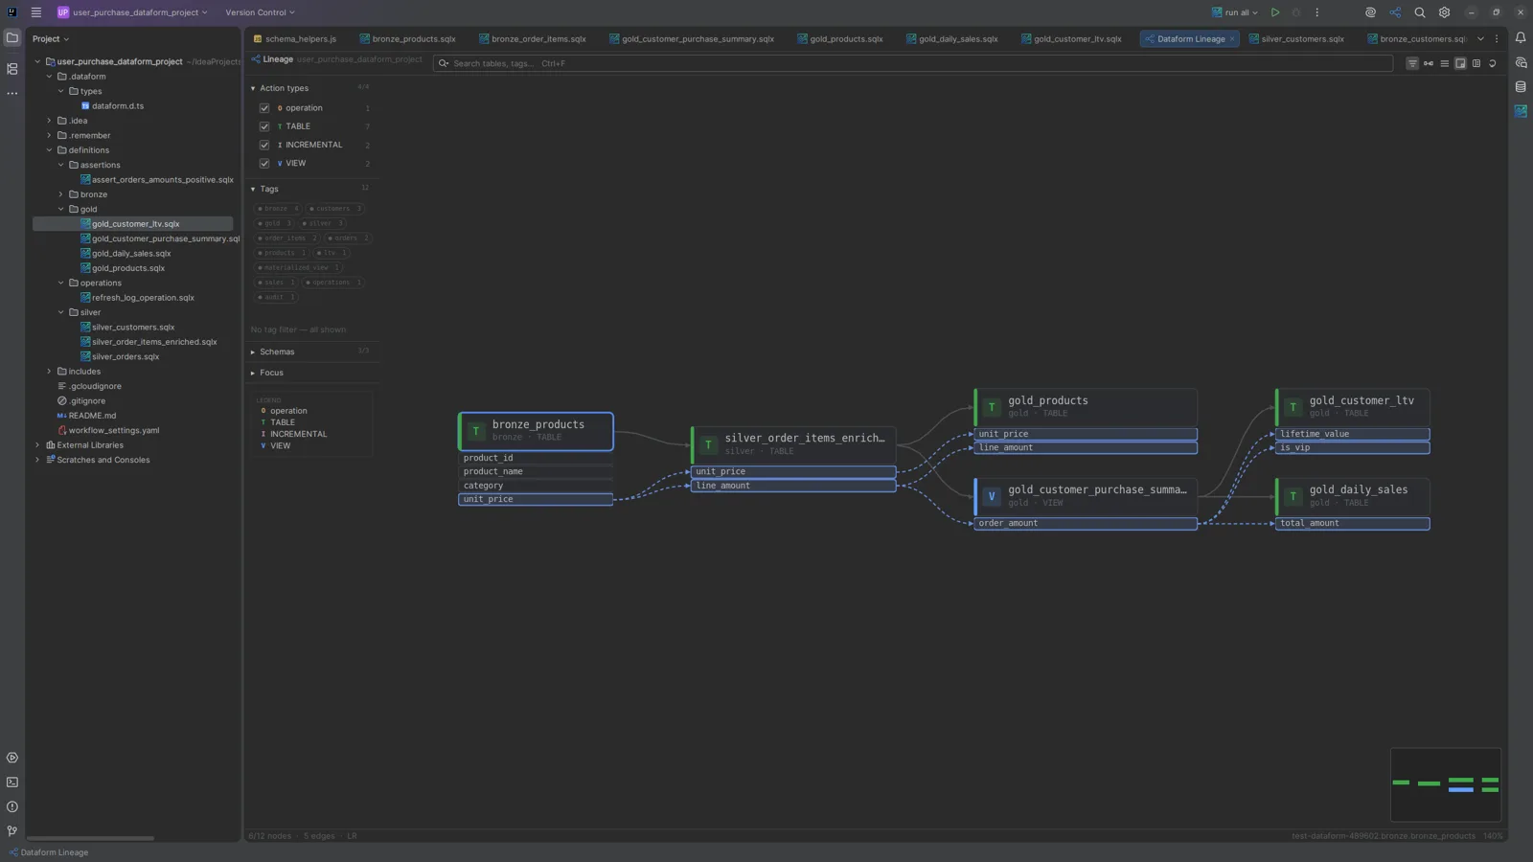Click the blue share icon in title bar
This screenshot has width=1533, height=862.
pos(1395,12)
